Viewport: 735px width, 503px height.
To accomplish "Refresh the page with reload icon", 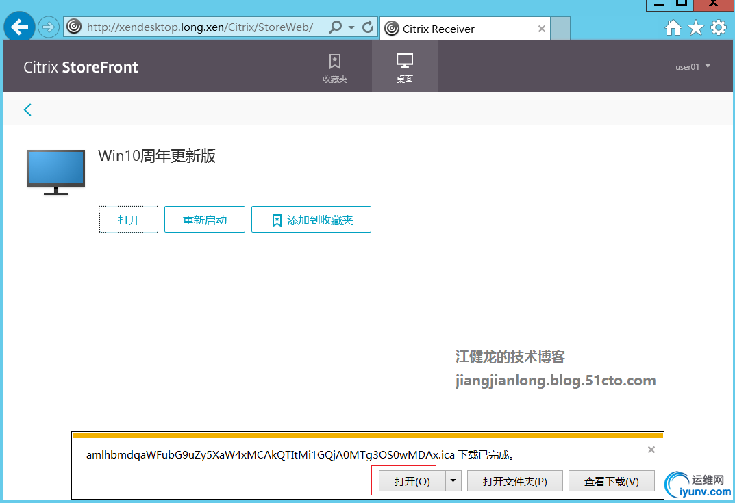I will [368, 27].
